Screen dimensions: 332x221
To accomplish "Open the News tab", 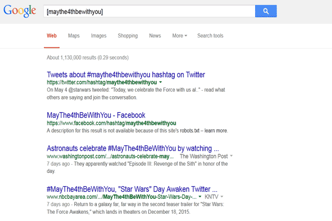I will pyautogui.click(x=155, y=36).
